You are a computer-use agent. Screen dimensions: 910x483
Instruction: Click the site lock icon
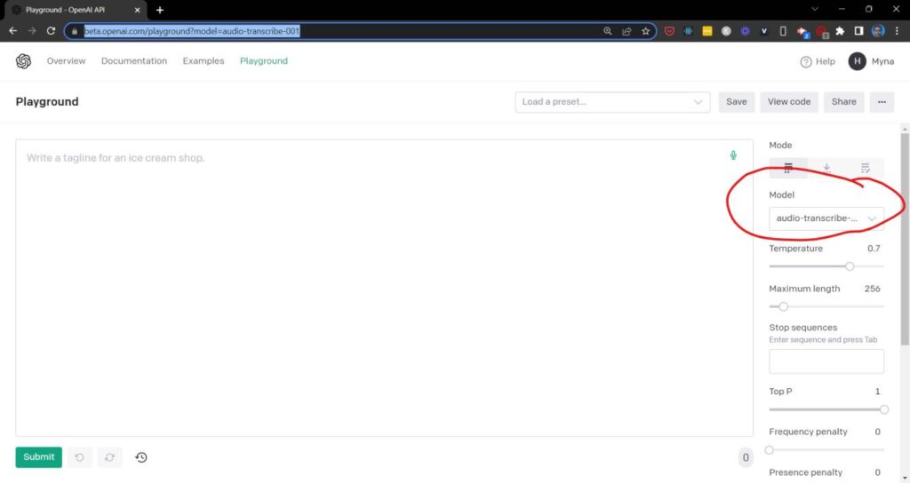click(75, 31)
